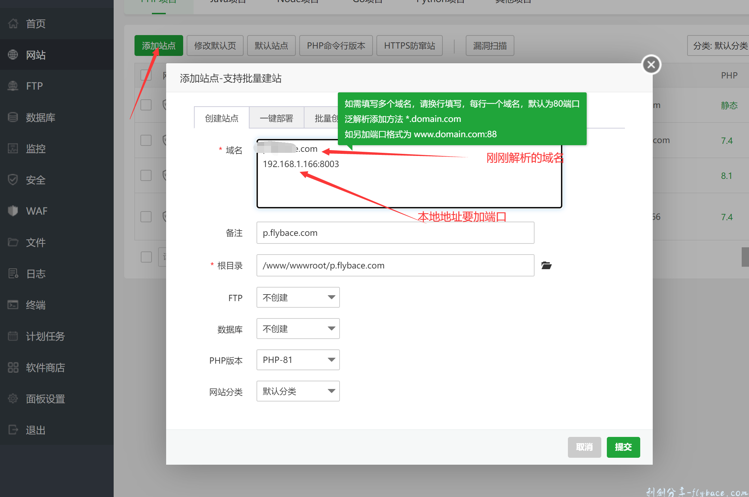Close the 添加站点 dialog with X

(651, 65)
